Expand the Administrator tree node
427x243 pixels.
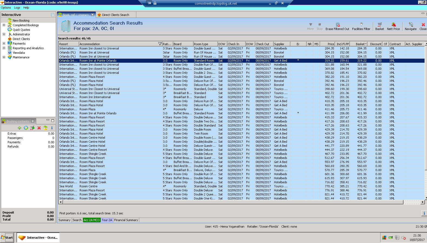tap(4, 34)
